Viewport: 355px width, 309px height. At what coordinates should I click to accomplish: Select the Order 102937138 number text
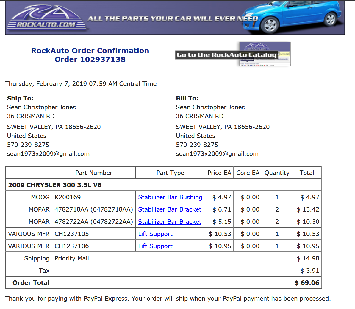tap(90, 59)
